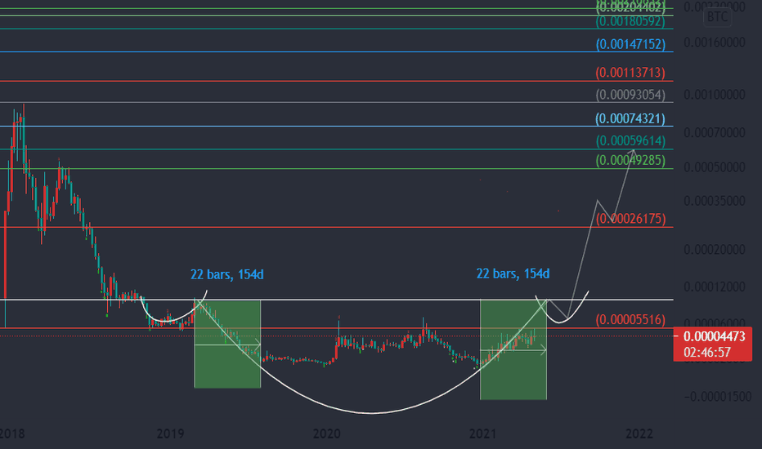762x449 pixels.
Task: Select the red level label (0.00005516)
Action: pos(630,319)
